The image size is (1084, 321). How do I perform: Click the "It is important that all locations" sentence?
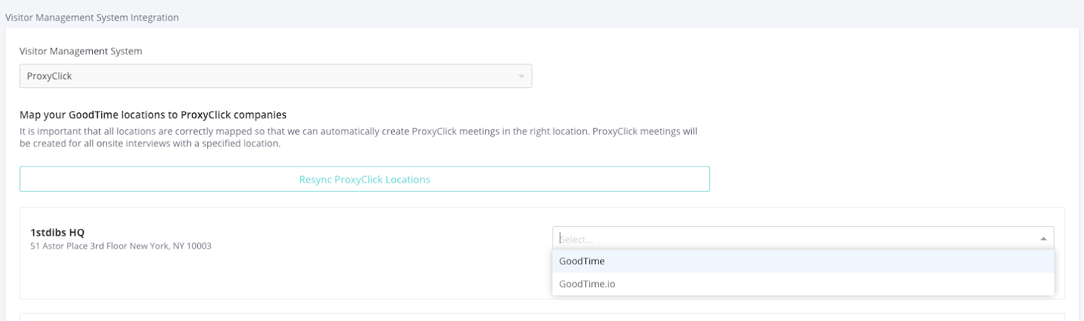point(203,131)
